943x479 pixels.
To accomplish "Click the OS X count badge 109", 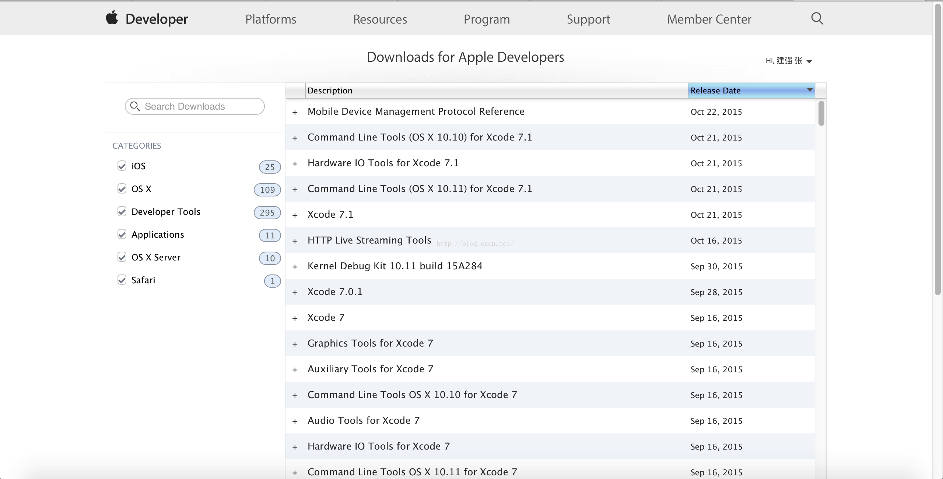I will tap(267, 189).
